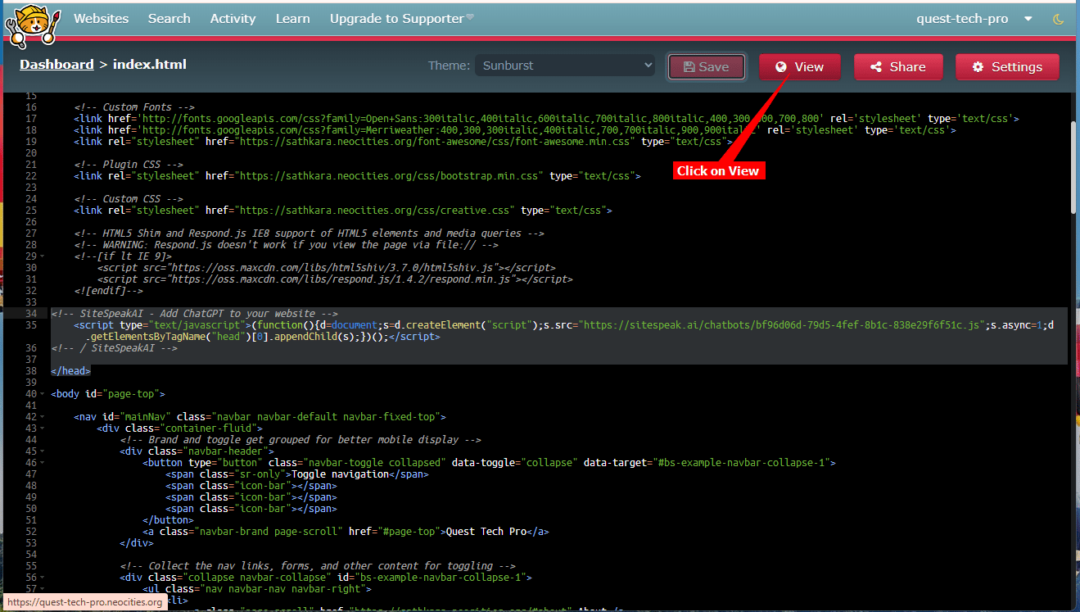Click the nav id mainNav line
This screenshot has height=612, width=1080.
tap(260, 417)
